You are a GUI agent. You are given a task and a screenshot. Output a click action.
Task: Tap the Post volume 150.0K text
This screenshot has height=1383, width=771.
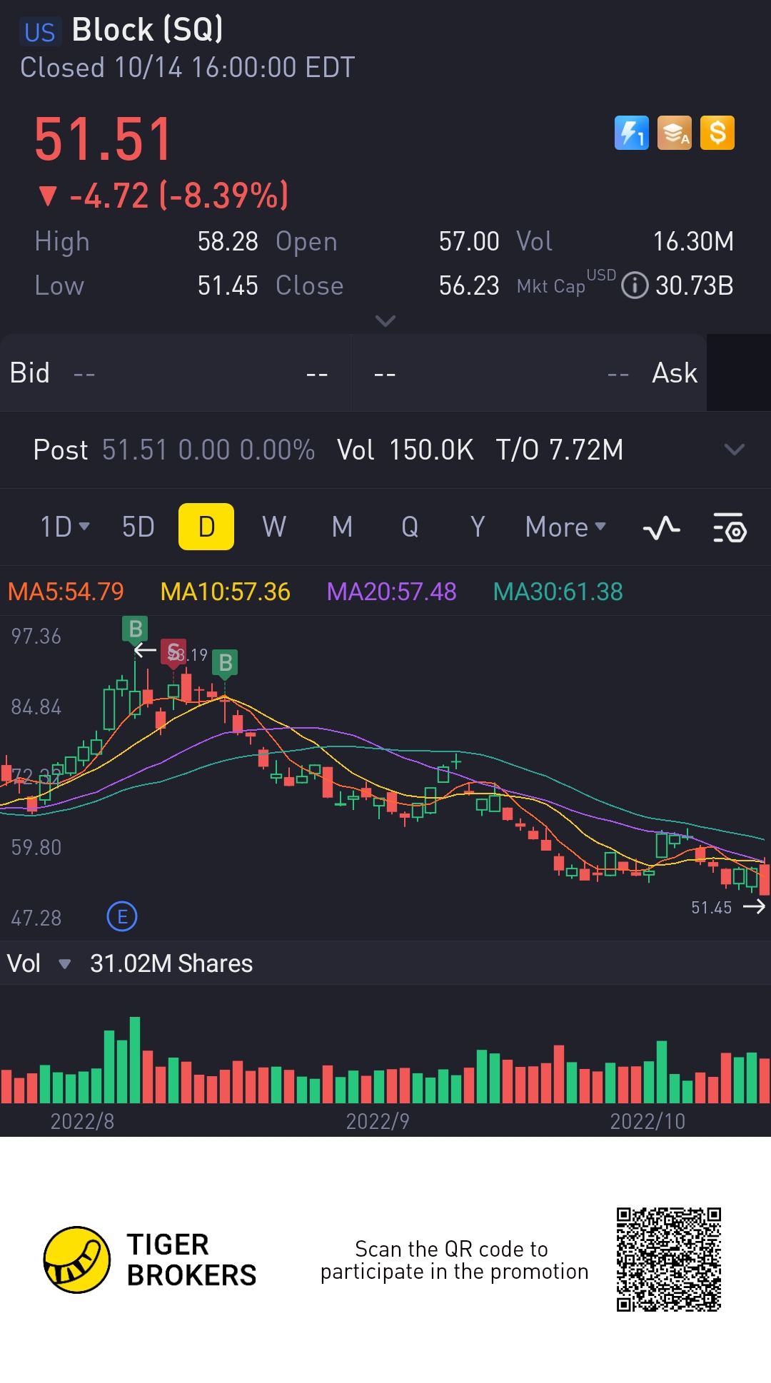[405, 450]
